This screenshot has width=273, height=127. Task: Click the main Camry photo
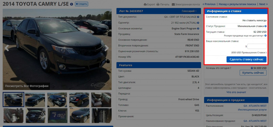[57, 49]
